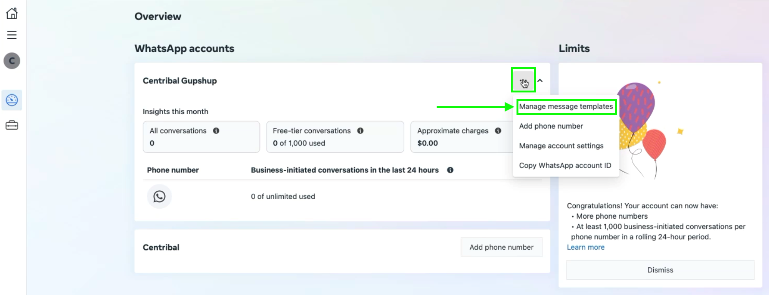Choose Copy WhatsApp account ID
The width and height of the screenshot is (769, 295).
[x=565, y=165]
